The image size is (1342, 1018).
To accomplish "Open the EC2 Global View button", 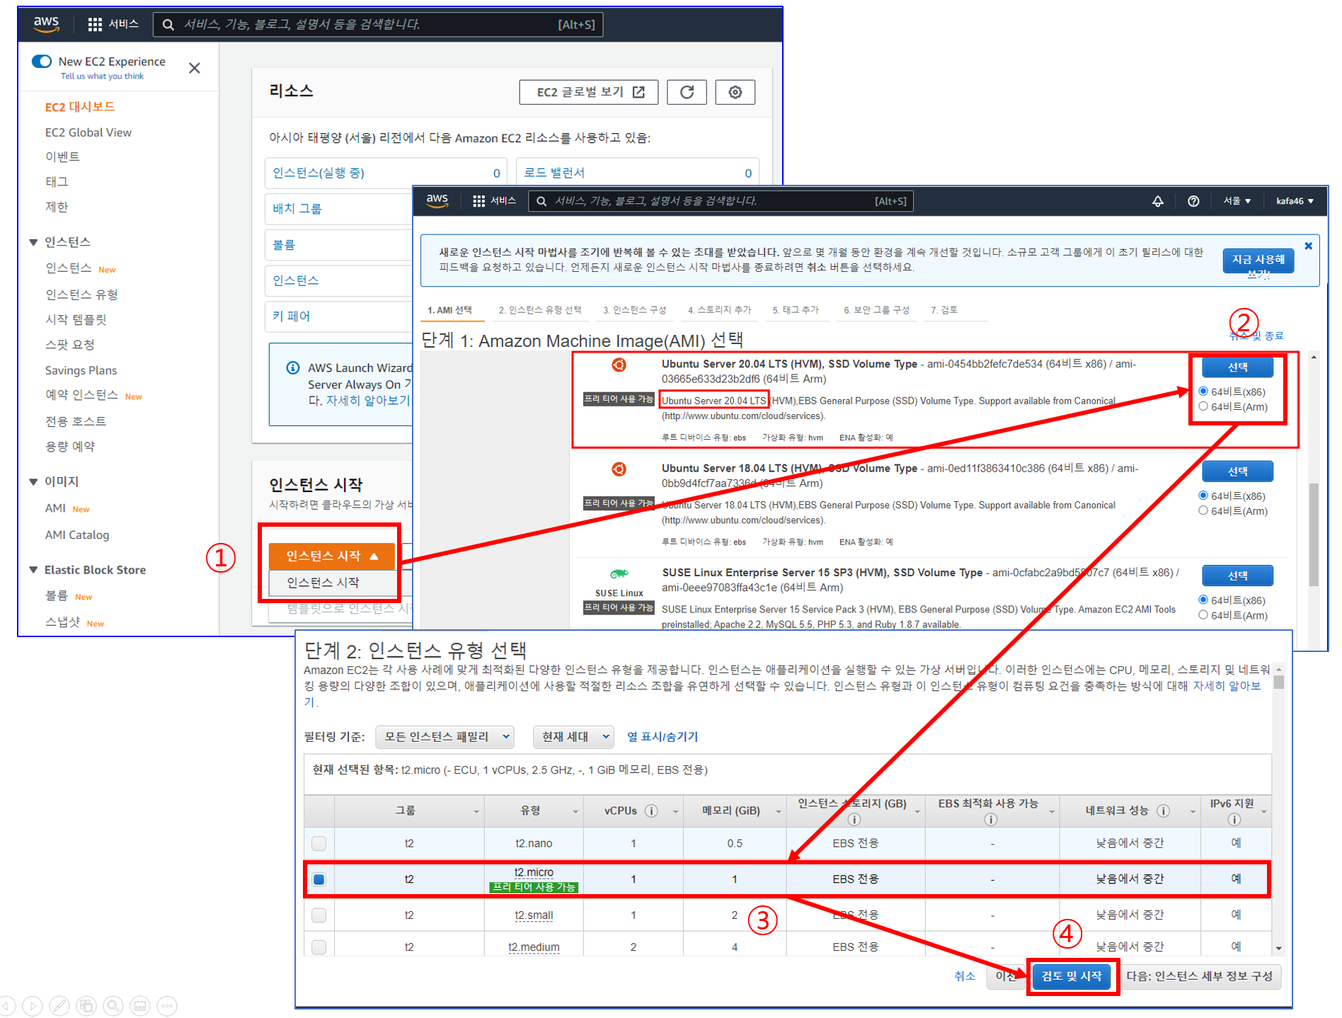I will [589, 92].
